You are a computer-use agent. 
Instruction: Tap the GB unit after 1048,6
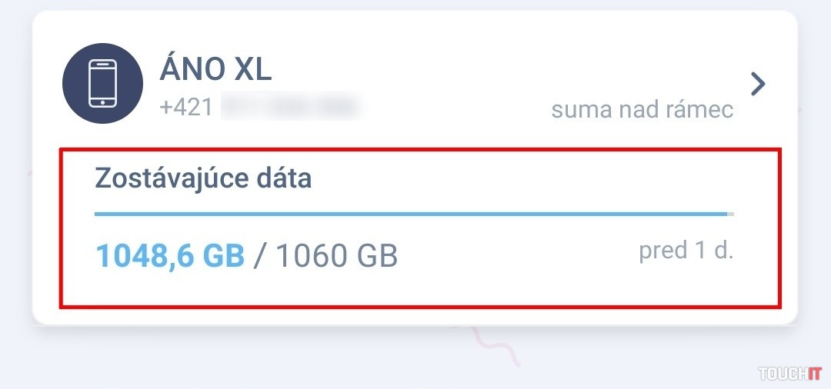223,256
